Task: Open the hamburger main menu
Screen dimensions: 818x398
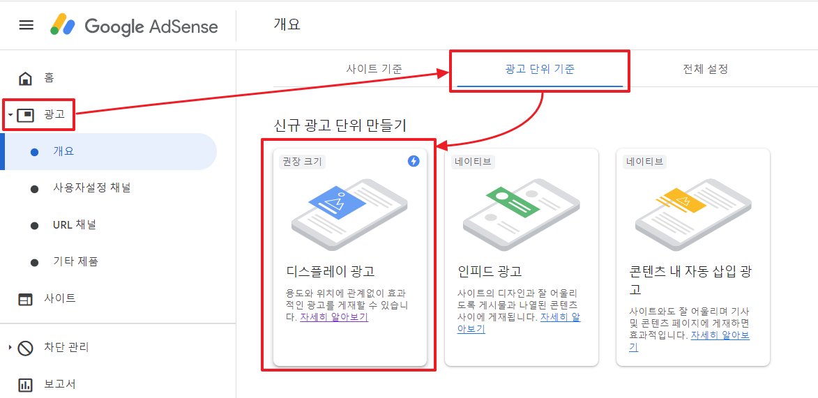Action: [26, 25]
